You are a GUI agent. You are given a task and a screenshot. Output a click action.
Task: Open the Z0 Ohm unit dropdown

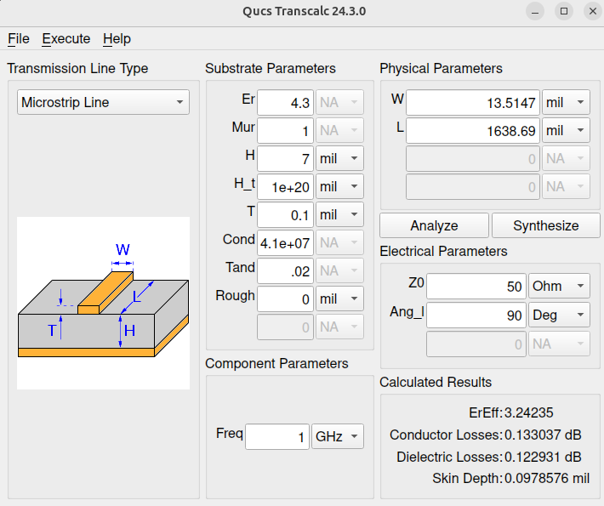pos(559,287)
